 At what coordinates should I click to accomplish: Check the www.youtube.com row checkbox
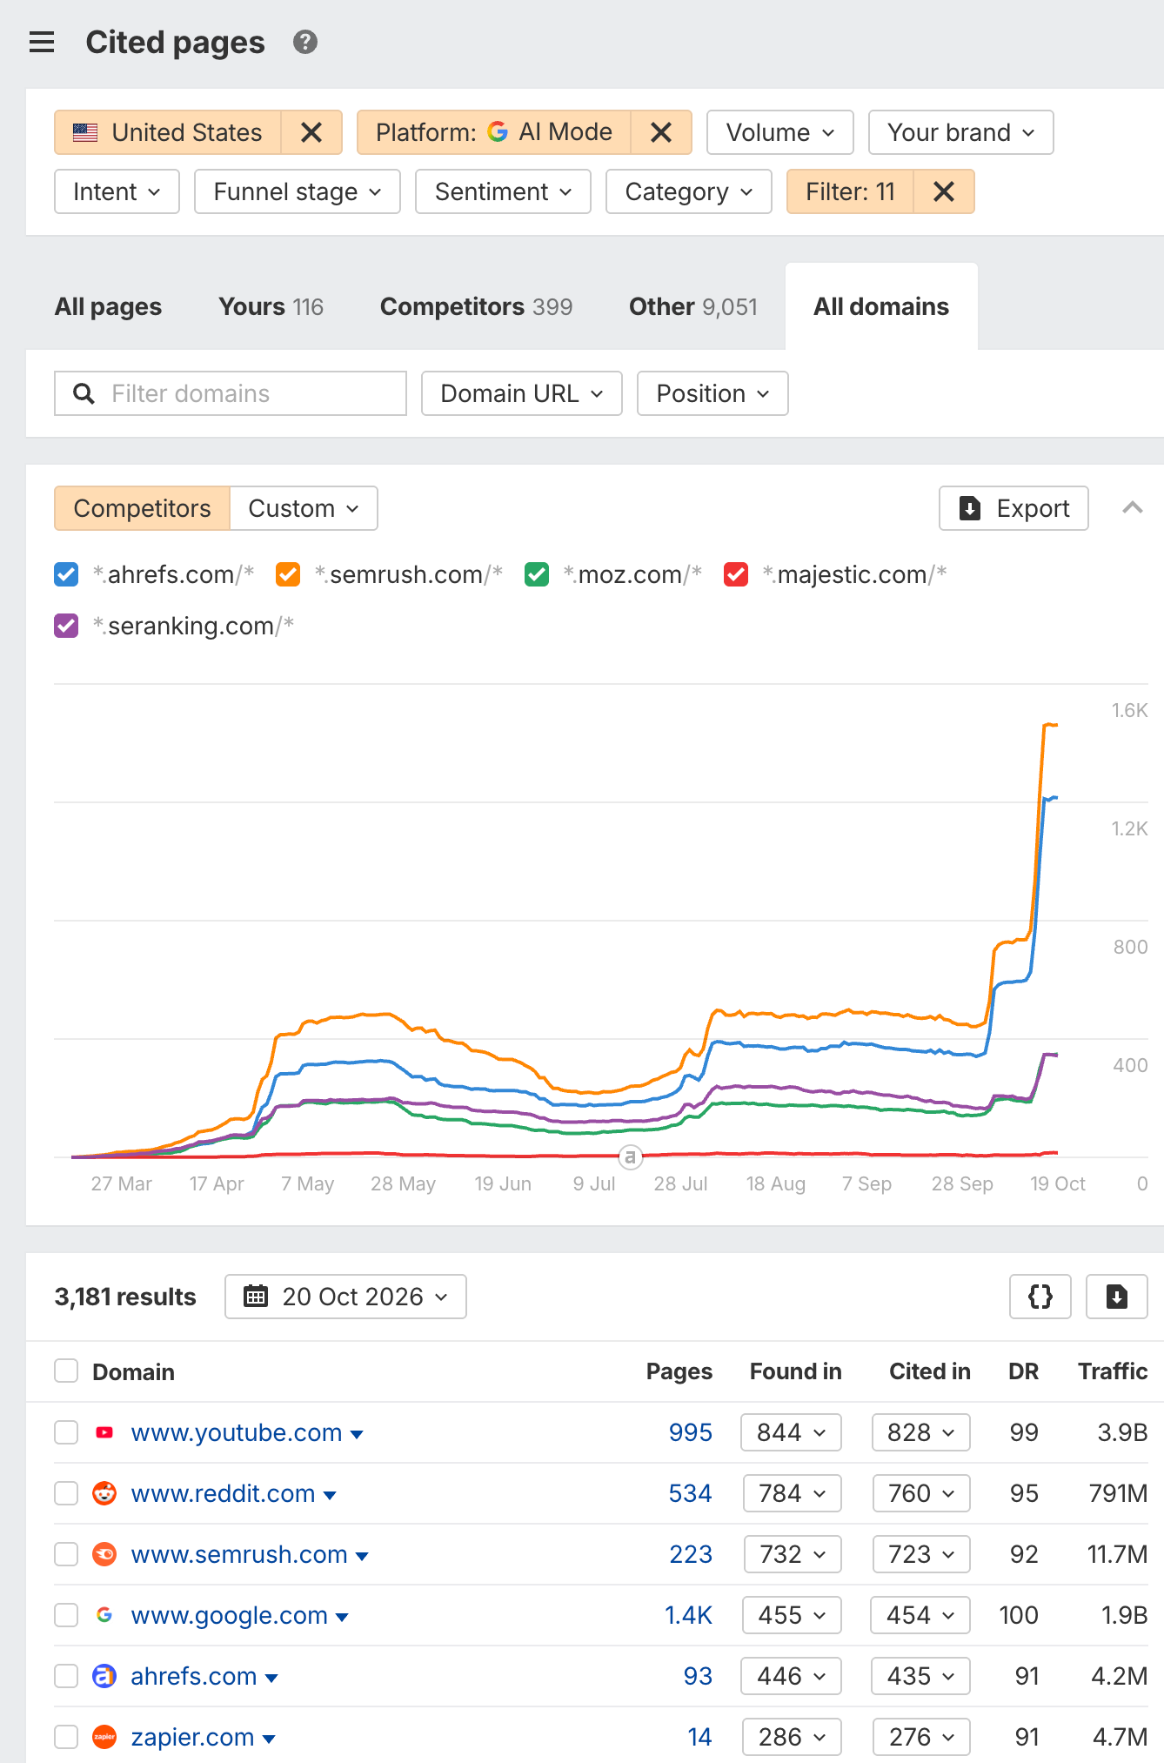pos(66,1432)
